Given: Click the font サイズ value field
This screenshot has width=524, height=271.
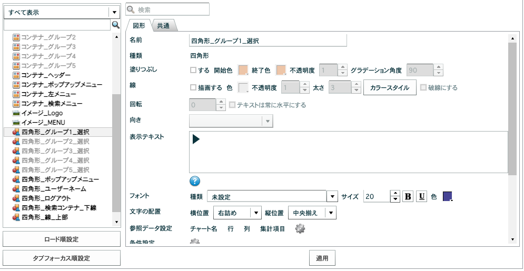Looking at the screenshot, I should [377, 197].
